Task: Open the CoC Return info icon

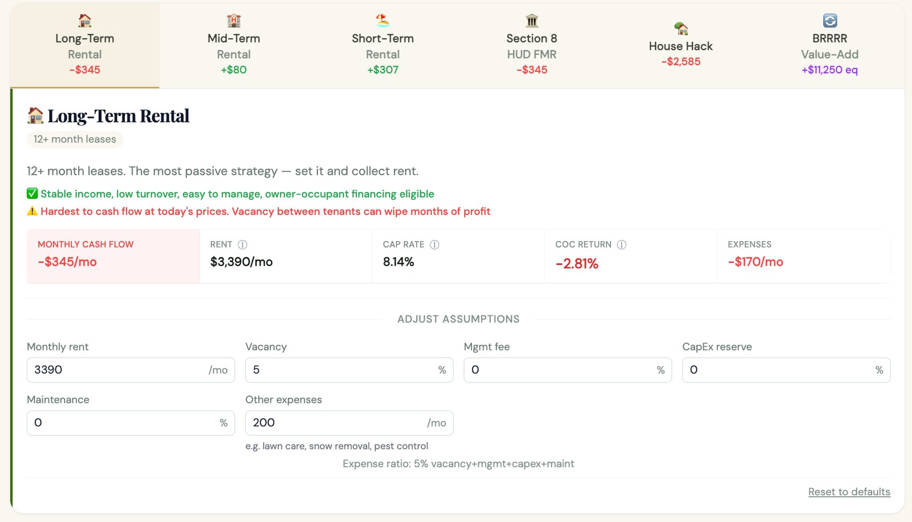Action: tap(622, 244)
